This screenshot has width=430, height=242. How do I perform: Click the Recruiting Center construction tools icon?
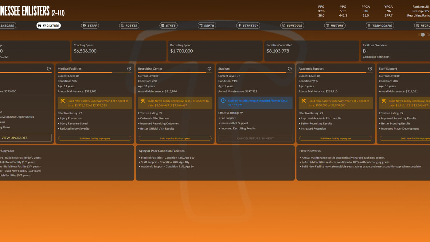[x=143, y=101]
